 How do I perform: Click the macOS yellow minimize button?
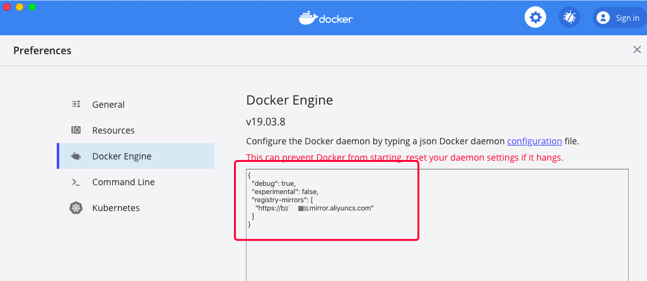click(x=20, y=7)
